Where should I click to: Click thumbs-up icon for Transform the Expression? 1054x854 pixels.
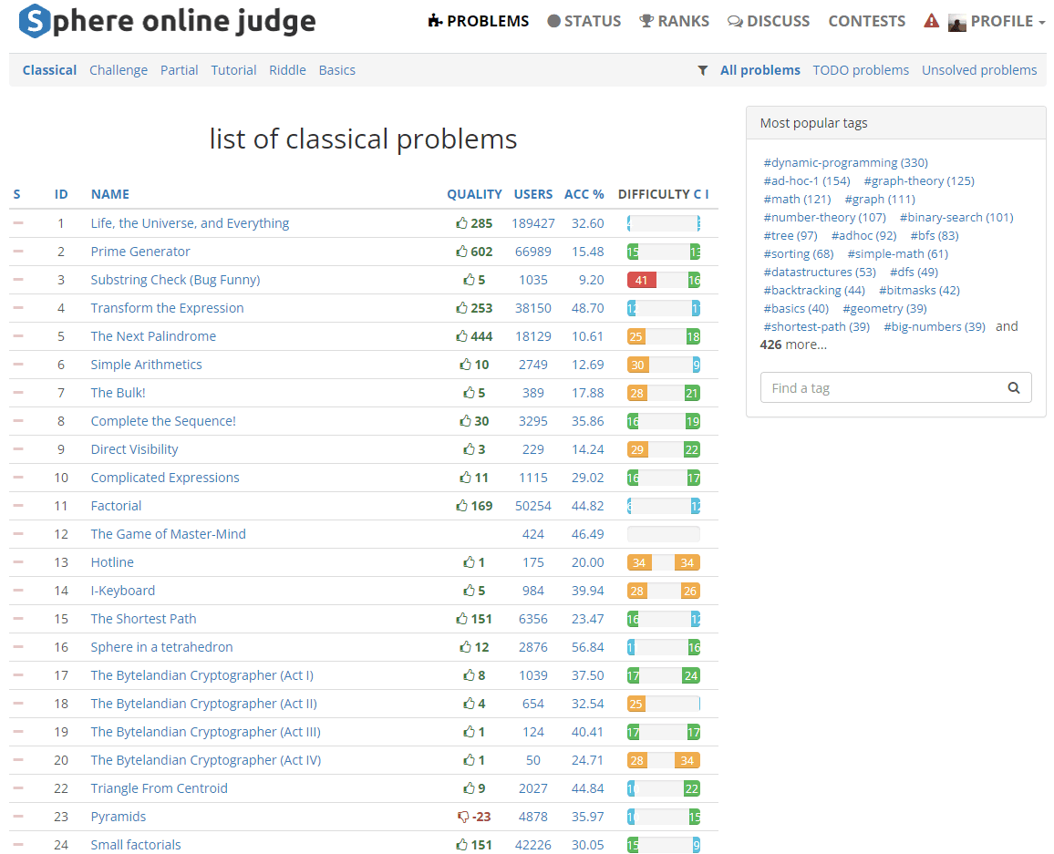(461, 308)
